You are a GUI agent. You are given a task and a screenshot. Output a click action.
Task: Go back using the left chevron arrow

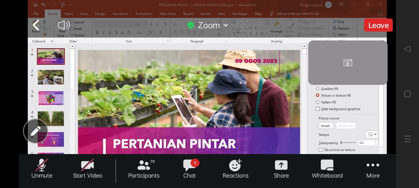coord(36,25)
